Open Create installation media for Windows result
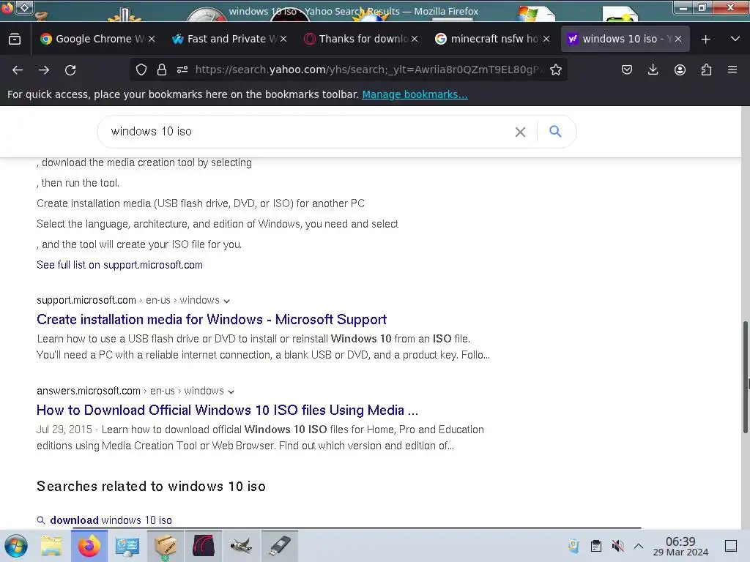This screenshot has height=562, width=750. tap(212, 319)
